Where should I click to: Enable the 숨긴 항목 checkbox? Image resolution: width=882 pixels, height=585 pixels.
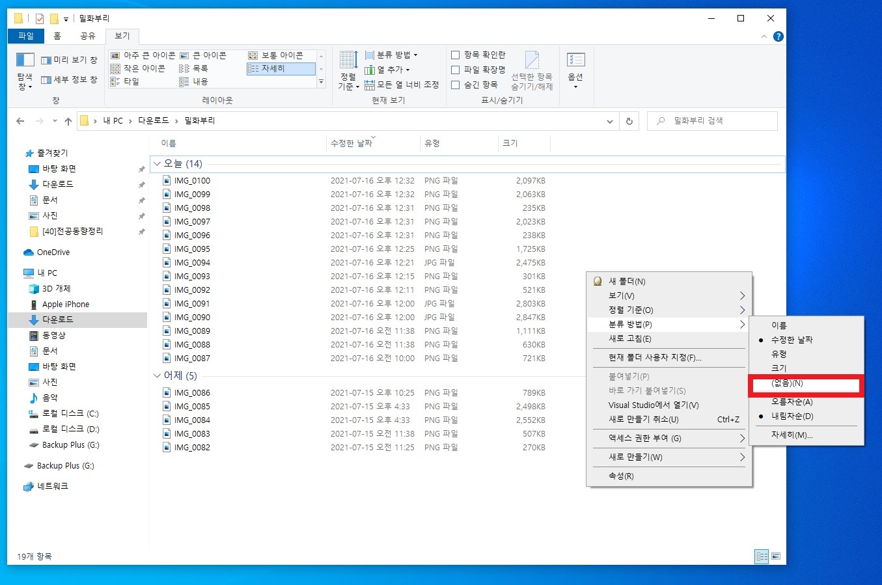456,85
